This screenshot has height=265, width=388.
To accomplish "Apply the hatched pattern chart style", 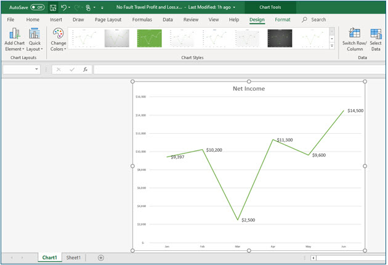I will [x=247, y=38].
